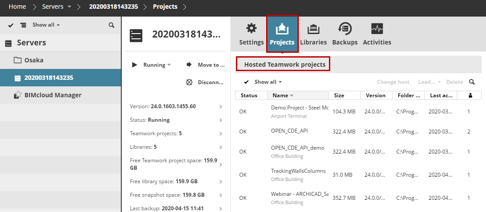Select BIMcloud Manager in sidebar
486x212 pixels.
point(61,95)
